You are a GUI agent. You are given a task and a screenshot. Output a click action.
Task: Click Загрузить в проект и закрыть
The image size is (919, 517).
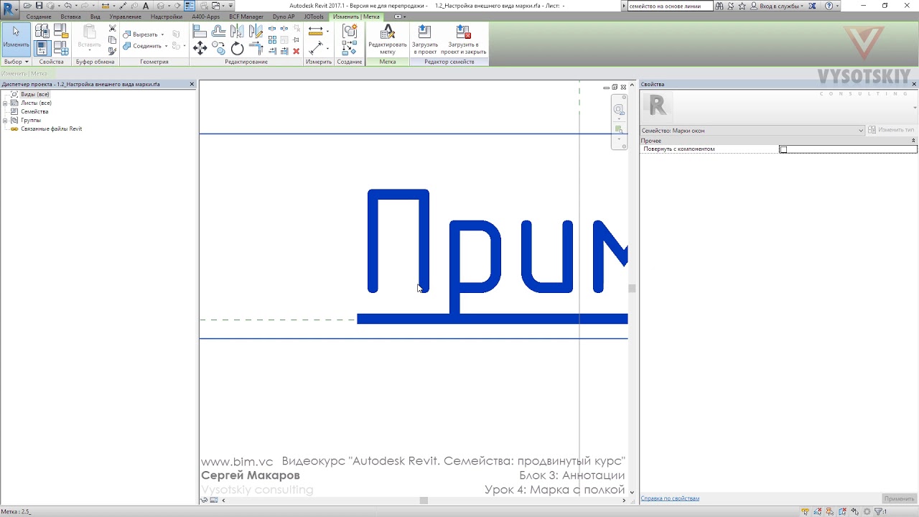point(463,39)
